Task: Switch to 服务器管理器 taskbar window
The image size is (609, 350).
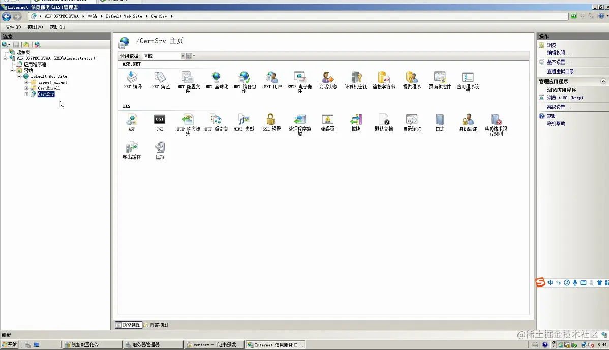Action: (x=153, y=344)
